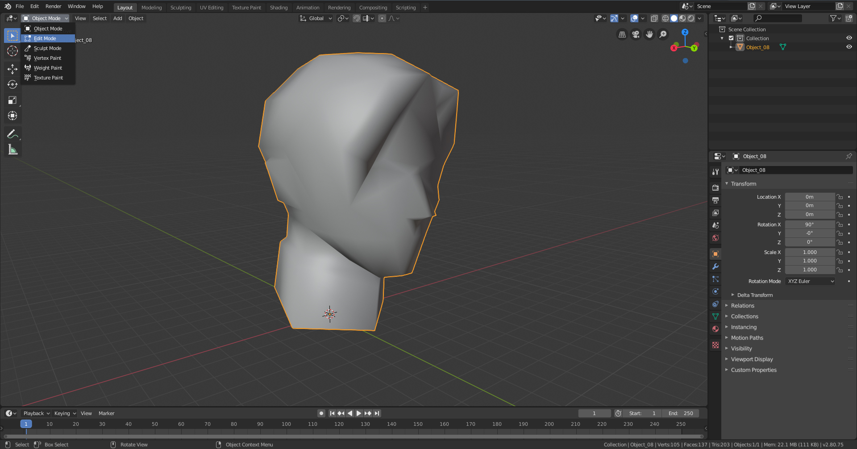The image size is (857, 449).
Task: Open the Material properties tab
Action: tap(716, 329)
